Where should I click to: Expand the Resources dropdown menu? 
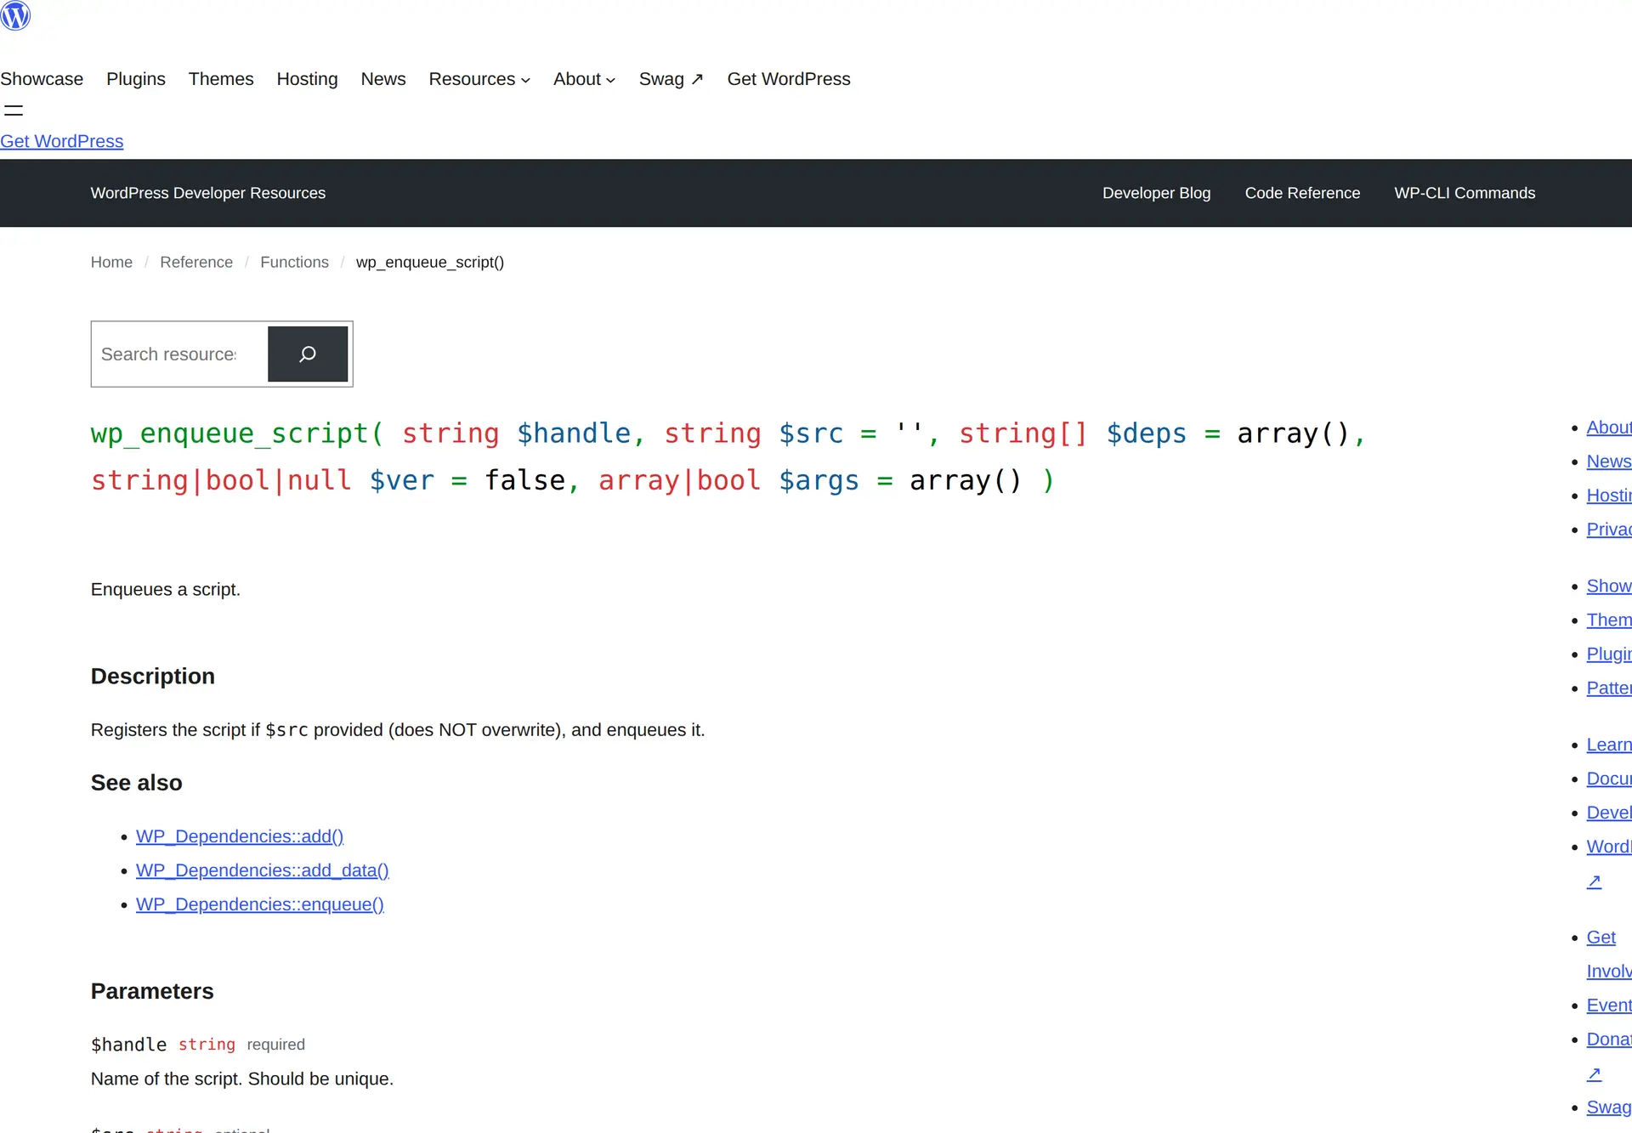tap(479, 79)
